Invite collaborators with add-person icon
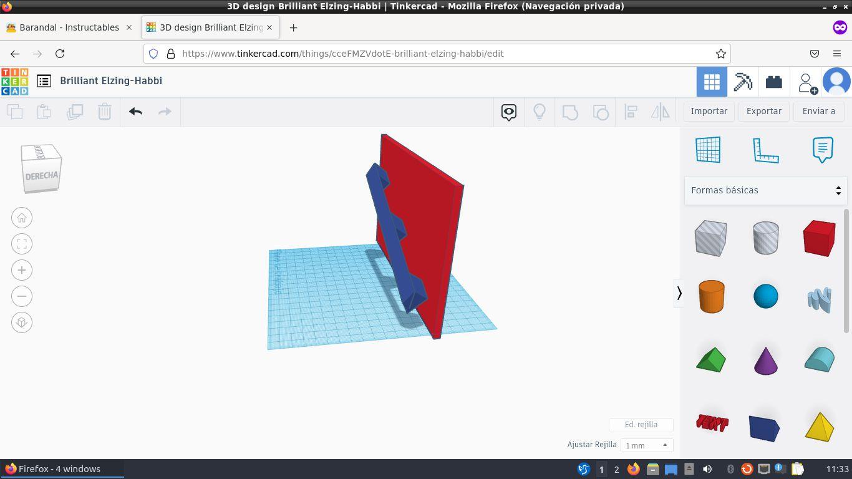This screenshot has height=479, width=852. [x=807, y=82]
